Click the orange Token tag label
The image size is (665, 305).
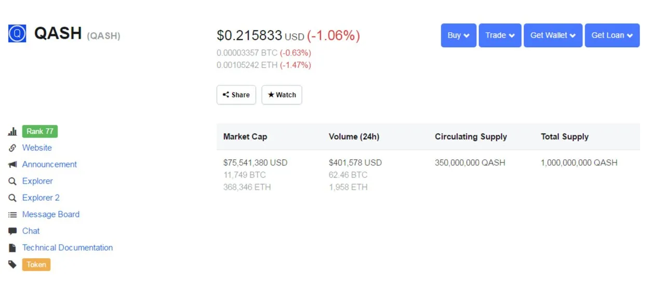pos(36,265)
